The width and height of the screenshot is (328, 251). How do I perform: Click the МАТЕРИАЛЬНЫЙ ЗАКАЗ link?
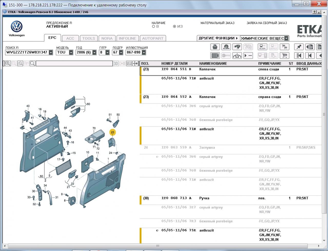(217, 23)
